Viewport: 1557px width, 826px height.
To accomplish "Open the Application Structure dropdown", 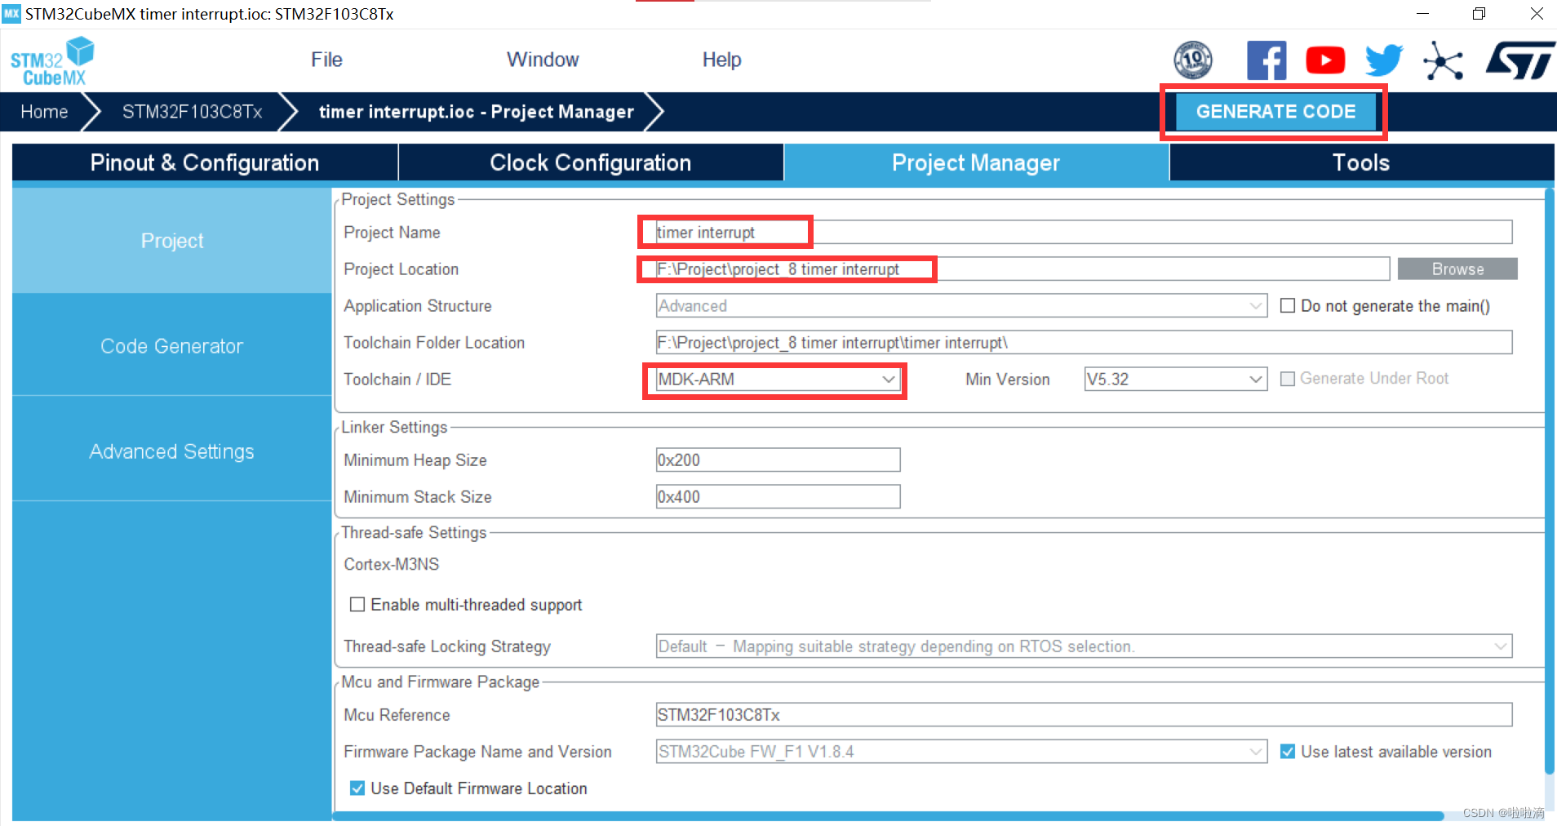I will pos(961,305).
